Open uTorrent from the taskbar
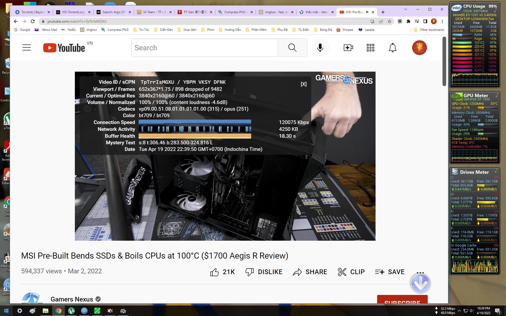Viewport: 506px width, 316px height. point(71,311)
